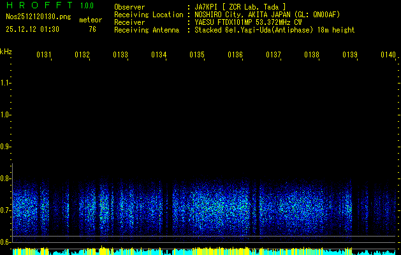Click the kHz axis unit label
Viewport: 401px width, 255px height.
6,51
